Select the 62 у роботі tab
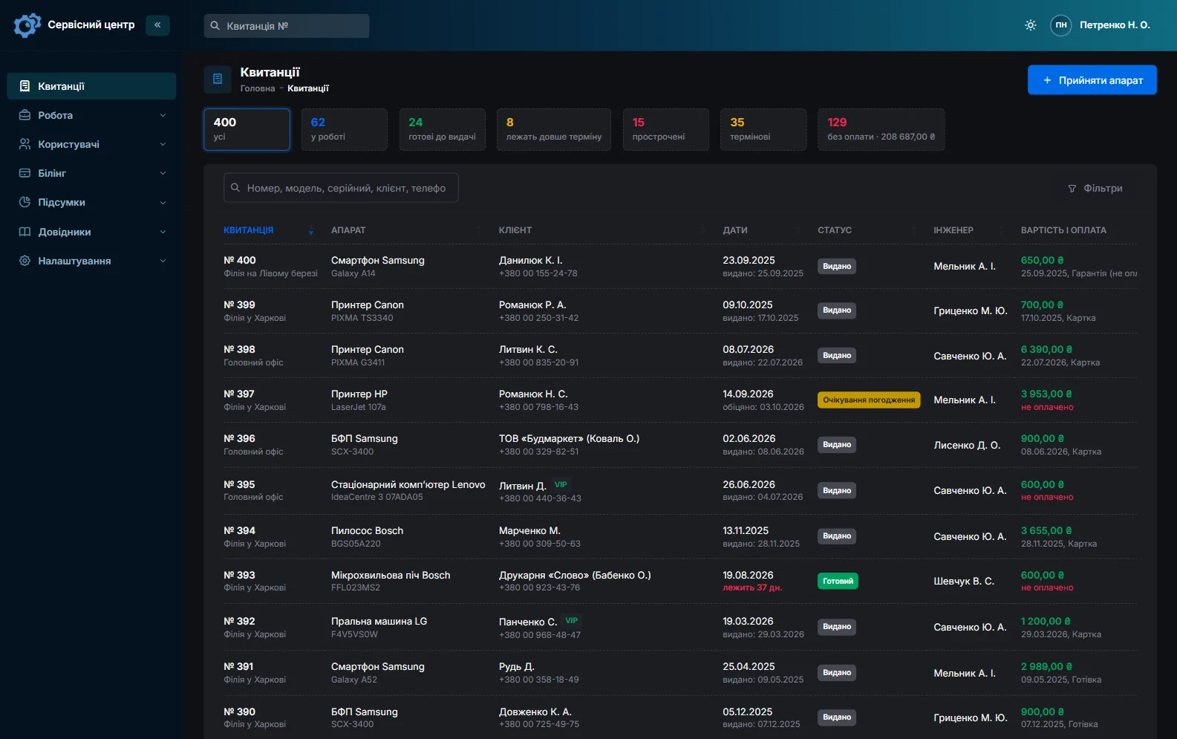 coord(345,129)
